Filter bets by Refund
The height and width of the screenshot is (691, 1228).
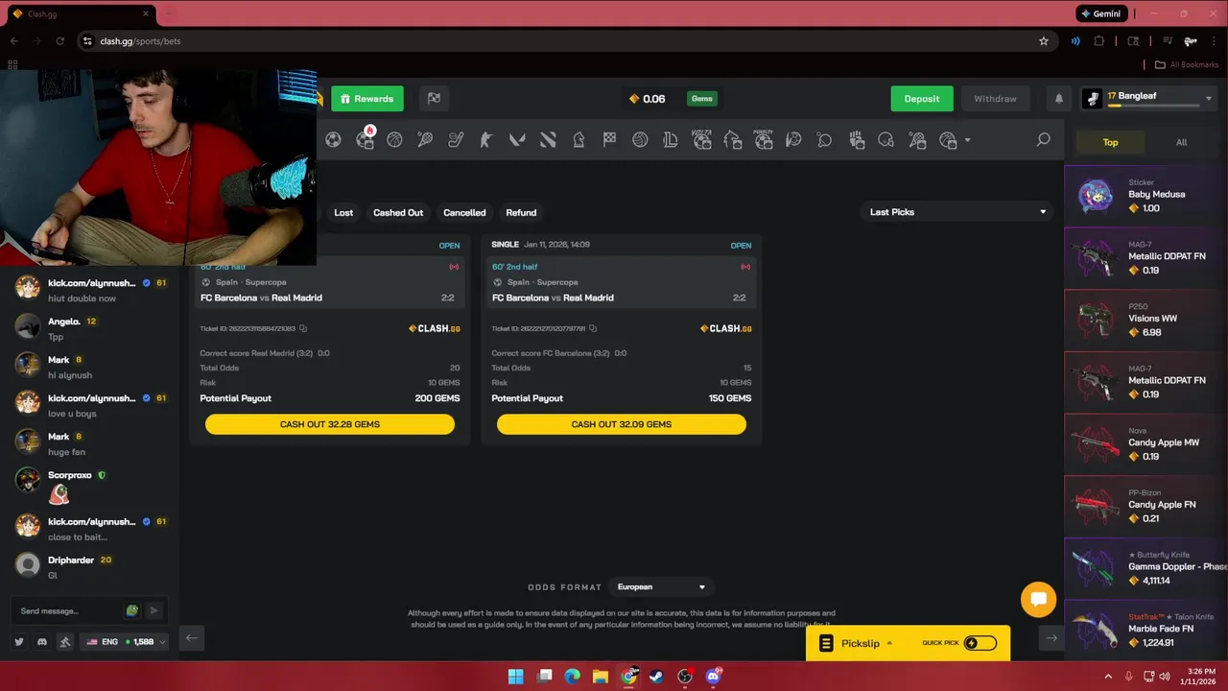[521, 213]
